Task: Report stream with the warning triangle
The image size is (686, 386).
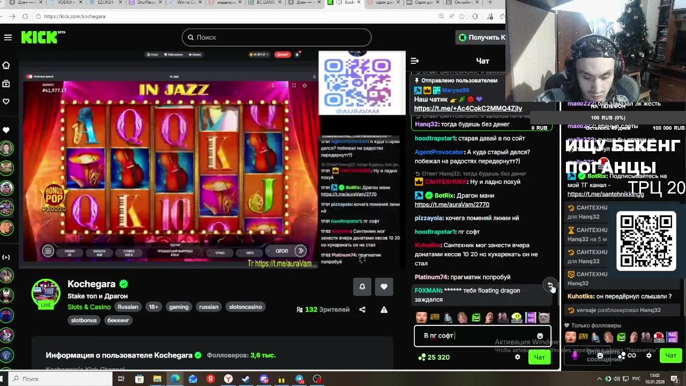Action: coord(384,309)
